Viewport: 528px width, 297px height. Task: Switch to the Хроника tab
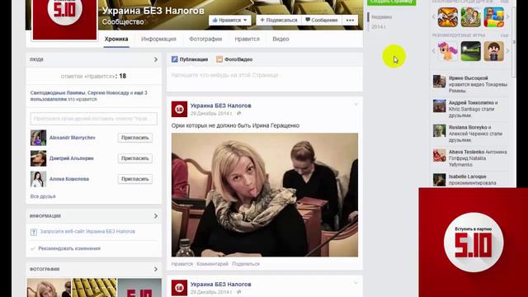(x=116, y=39)
